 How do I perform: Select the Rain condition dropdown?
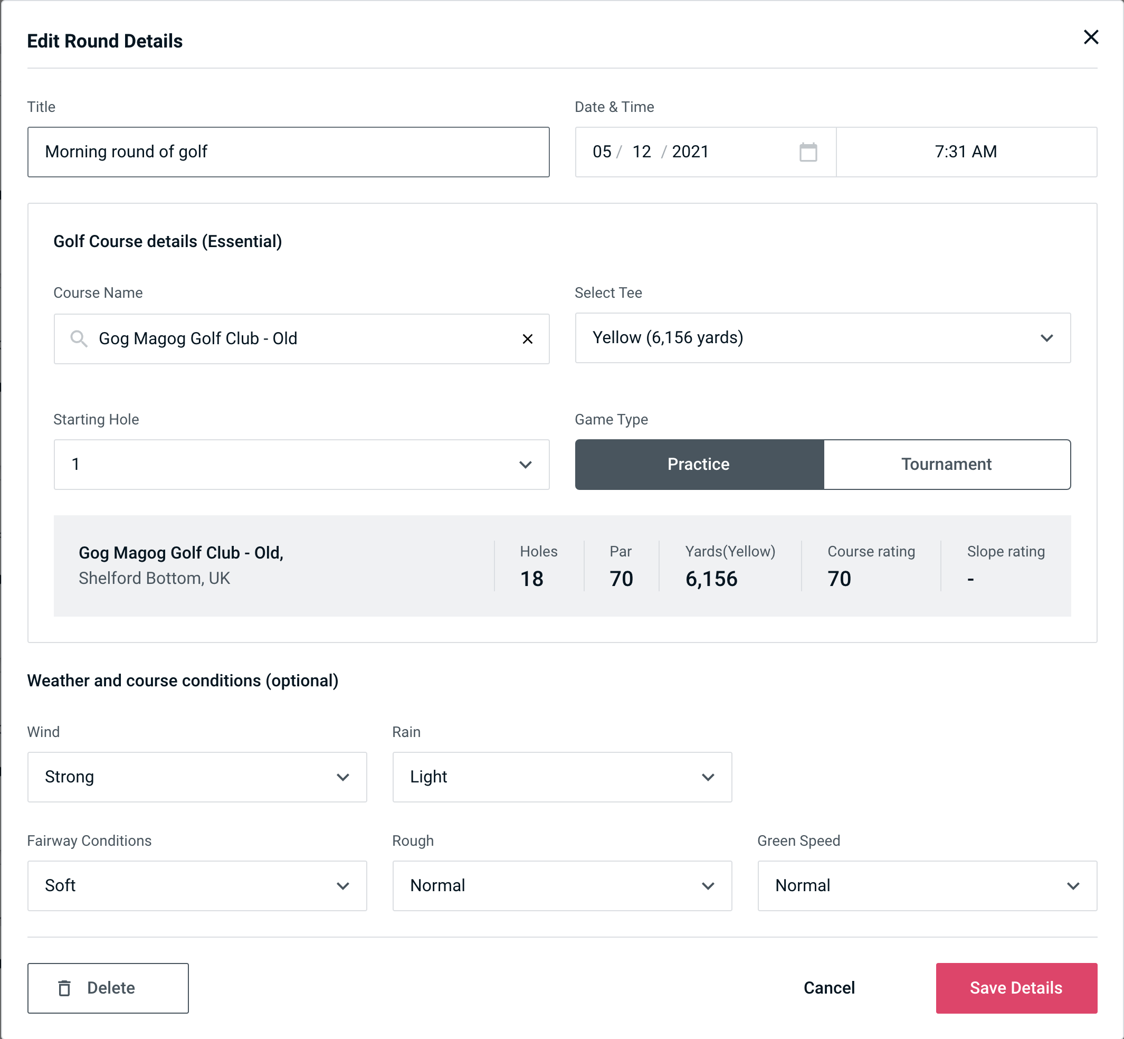(562, 777)
